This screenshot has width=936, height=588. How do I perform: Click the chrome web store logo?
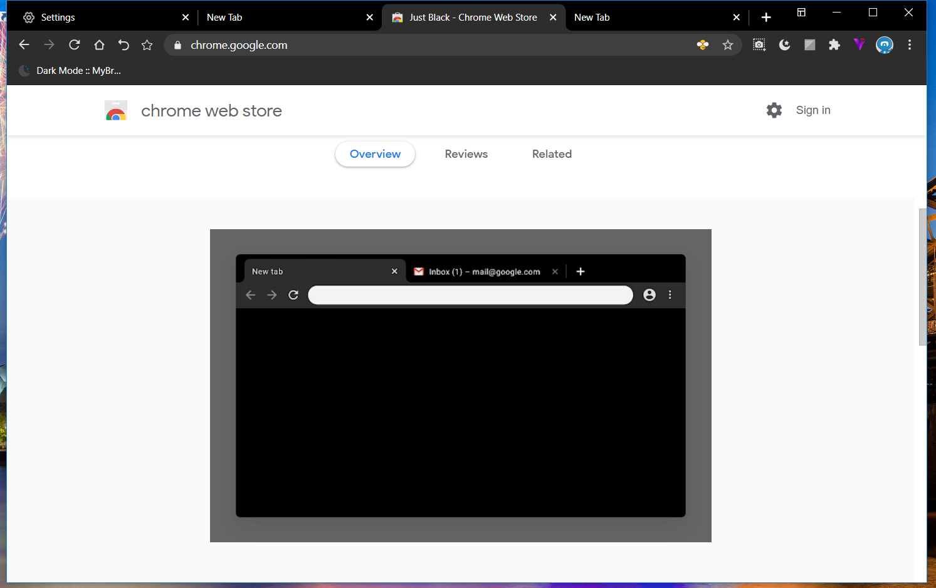point(116,110)
